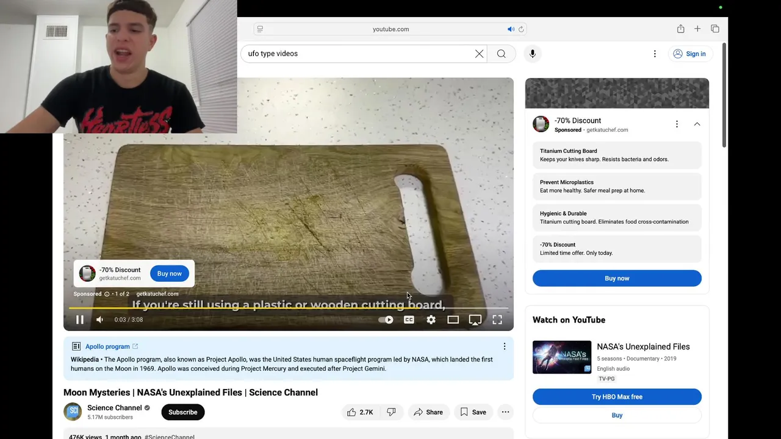Subscribe to Science Channel
The width and height of the screenshot is (781, 439).
tap(183, 412)
